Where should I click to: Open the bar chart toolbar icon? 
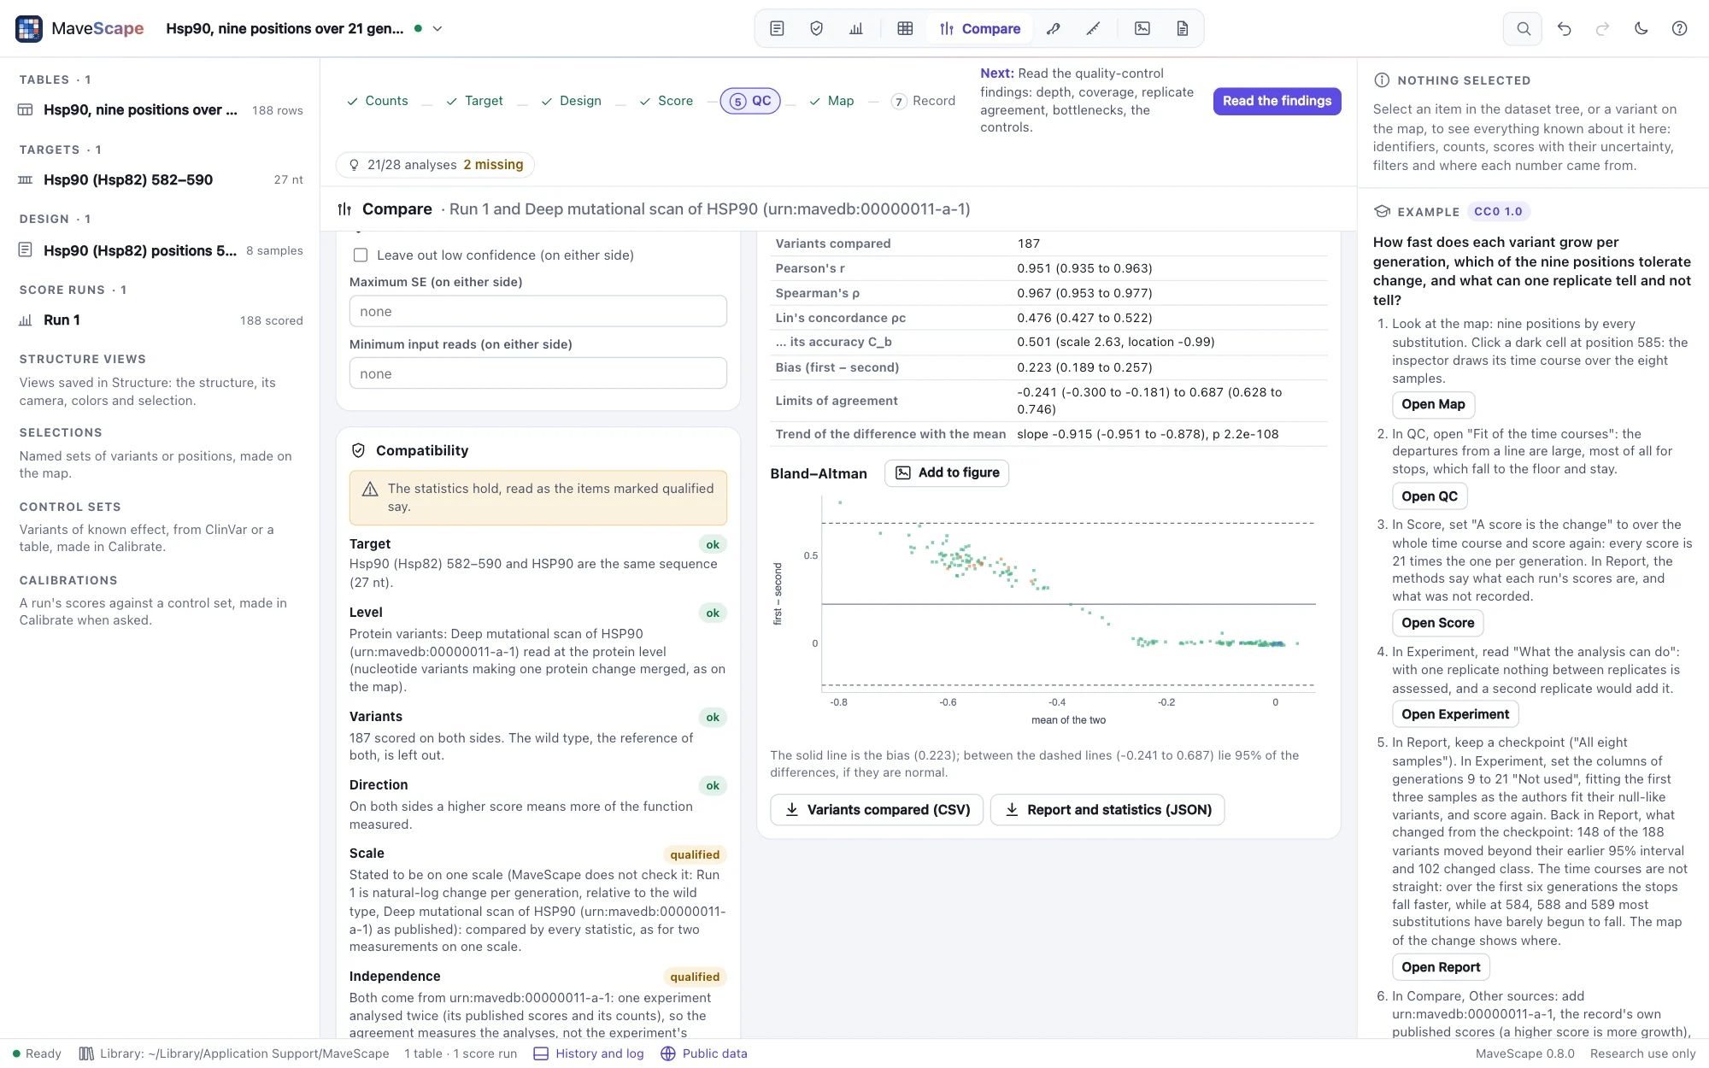(855, 28)
